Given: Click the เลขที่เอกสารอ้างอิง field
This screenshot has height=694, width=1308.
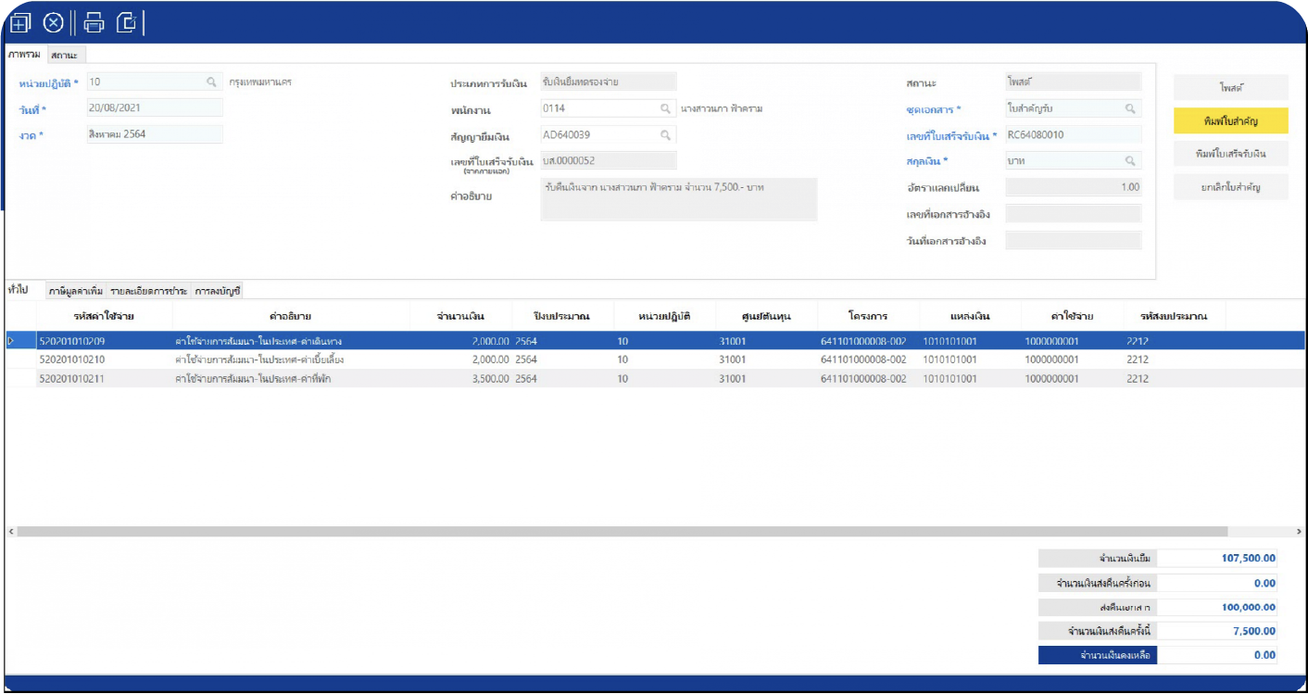Looking at the screenshot, I should coord(1073,214).
